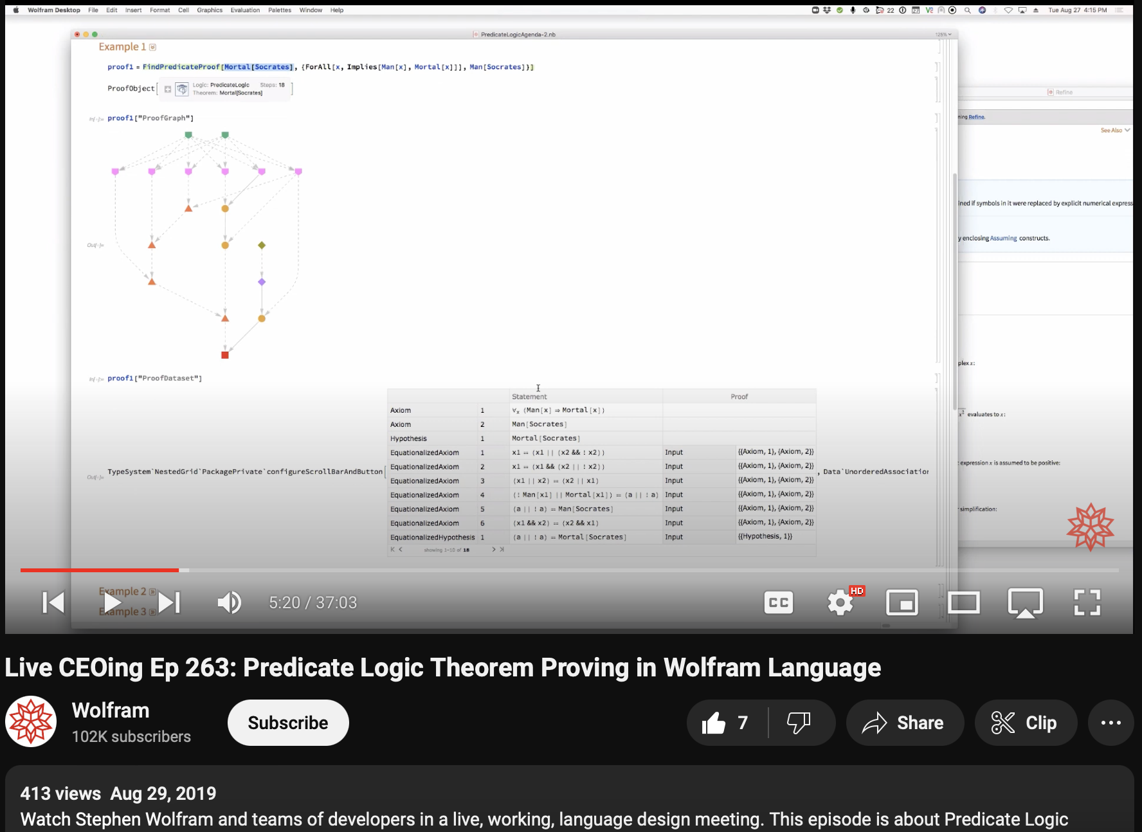Open the Edit menu

112,10
